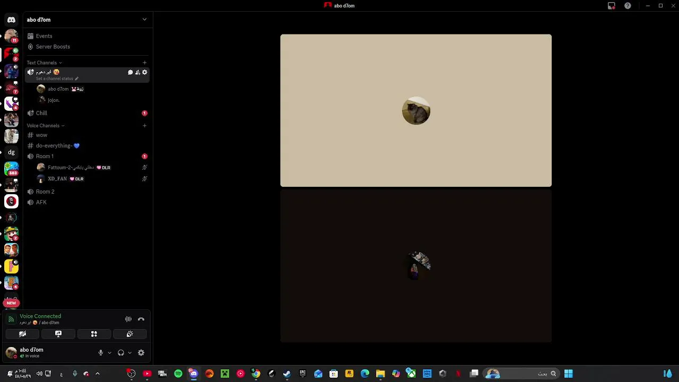Open the yellow server icon in sidebar
Screen dimensions: 679x382
click(x=11, y=266)
